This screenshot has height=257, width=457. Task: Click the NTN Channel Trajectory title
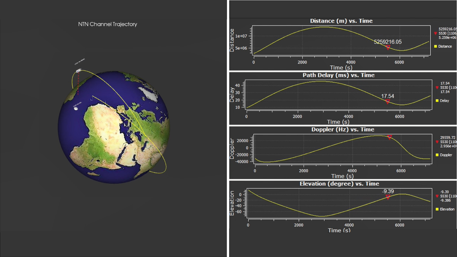pyautogui.click(x=108, y=24)
